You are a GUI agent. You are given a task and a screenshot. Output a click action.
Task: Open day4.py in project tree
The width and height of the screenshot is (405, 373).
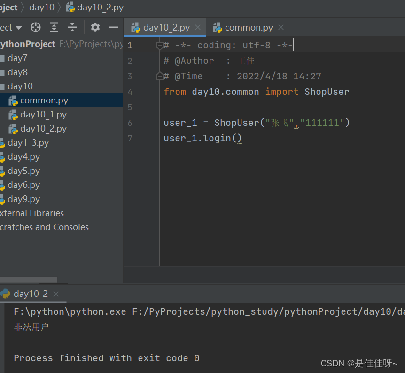(x=61, y=157)
